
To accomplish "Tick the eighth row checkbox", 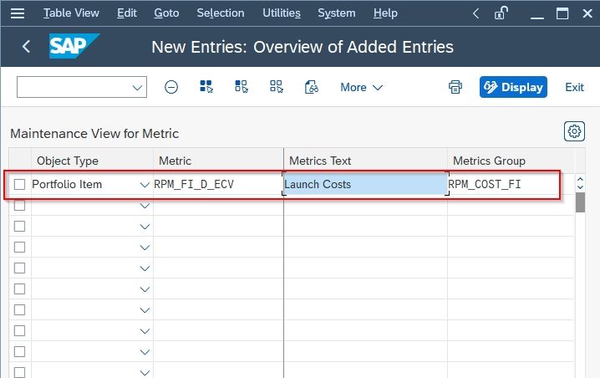I will click(x=19, y=330).
